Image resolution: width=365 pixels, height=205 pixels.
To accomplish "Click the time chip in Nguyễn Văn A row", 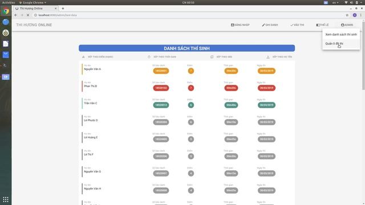I will [231, 71].
